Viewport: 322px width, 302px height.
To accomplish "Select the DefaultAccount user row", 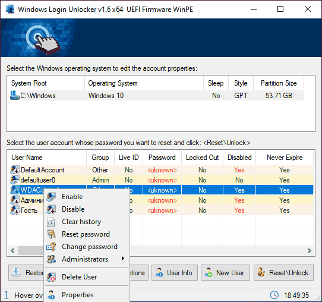I will pyautogui.click(x=161, y=170).
